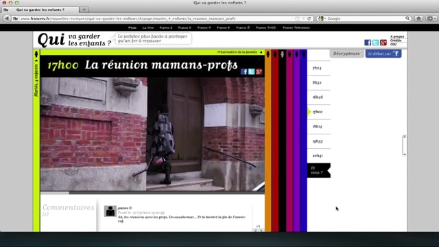439x247 pixels.
Task: Open 'France 4' in the top nav bar
Action: tap(204, 27)
